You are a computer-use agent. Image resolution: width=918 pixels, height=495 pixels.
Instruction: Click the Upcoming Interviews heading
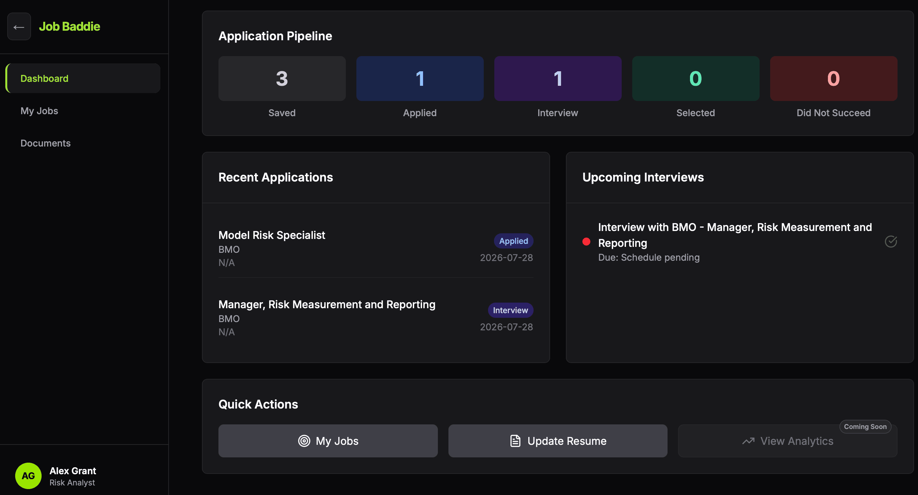click(643, 177)
